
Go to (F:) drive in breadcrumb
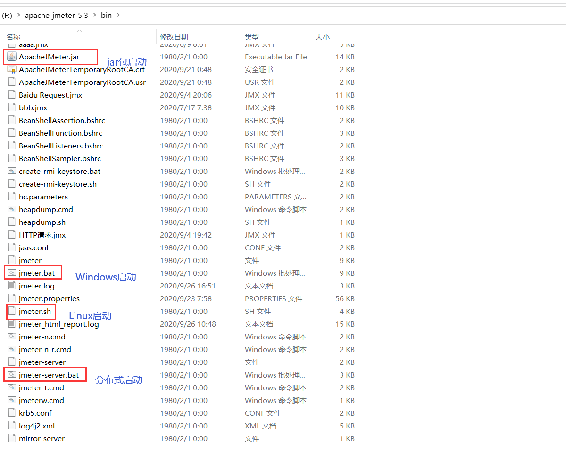pyautogui.click(x=7, y=15)
